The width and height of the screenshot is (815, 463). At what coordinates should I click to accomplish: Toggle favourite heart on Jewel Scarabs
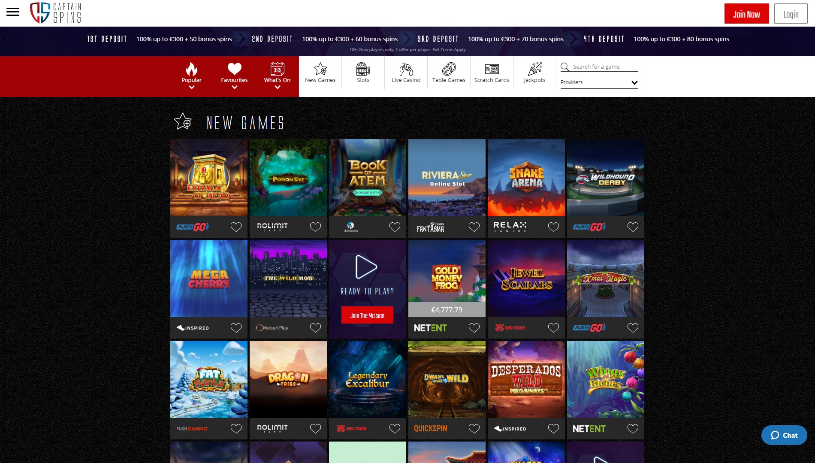click(553, 328)
